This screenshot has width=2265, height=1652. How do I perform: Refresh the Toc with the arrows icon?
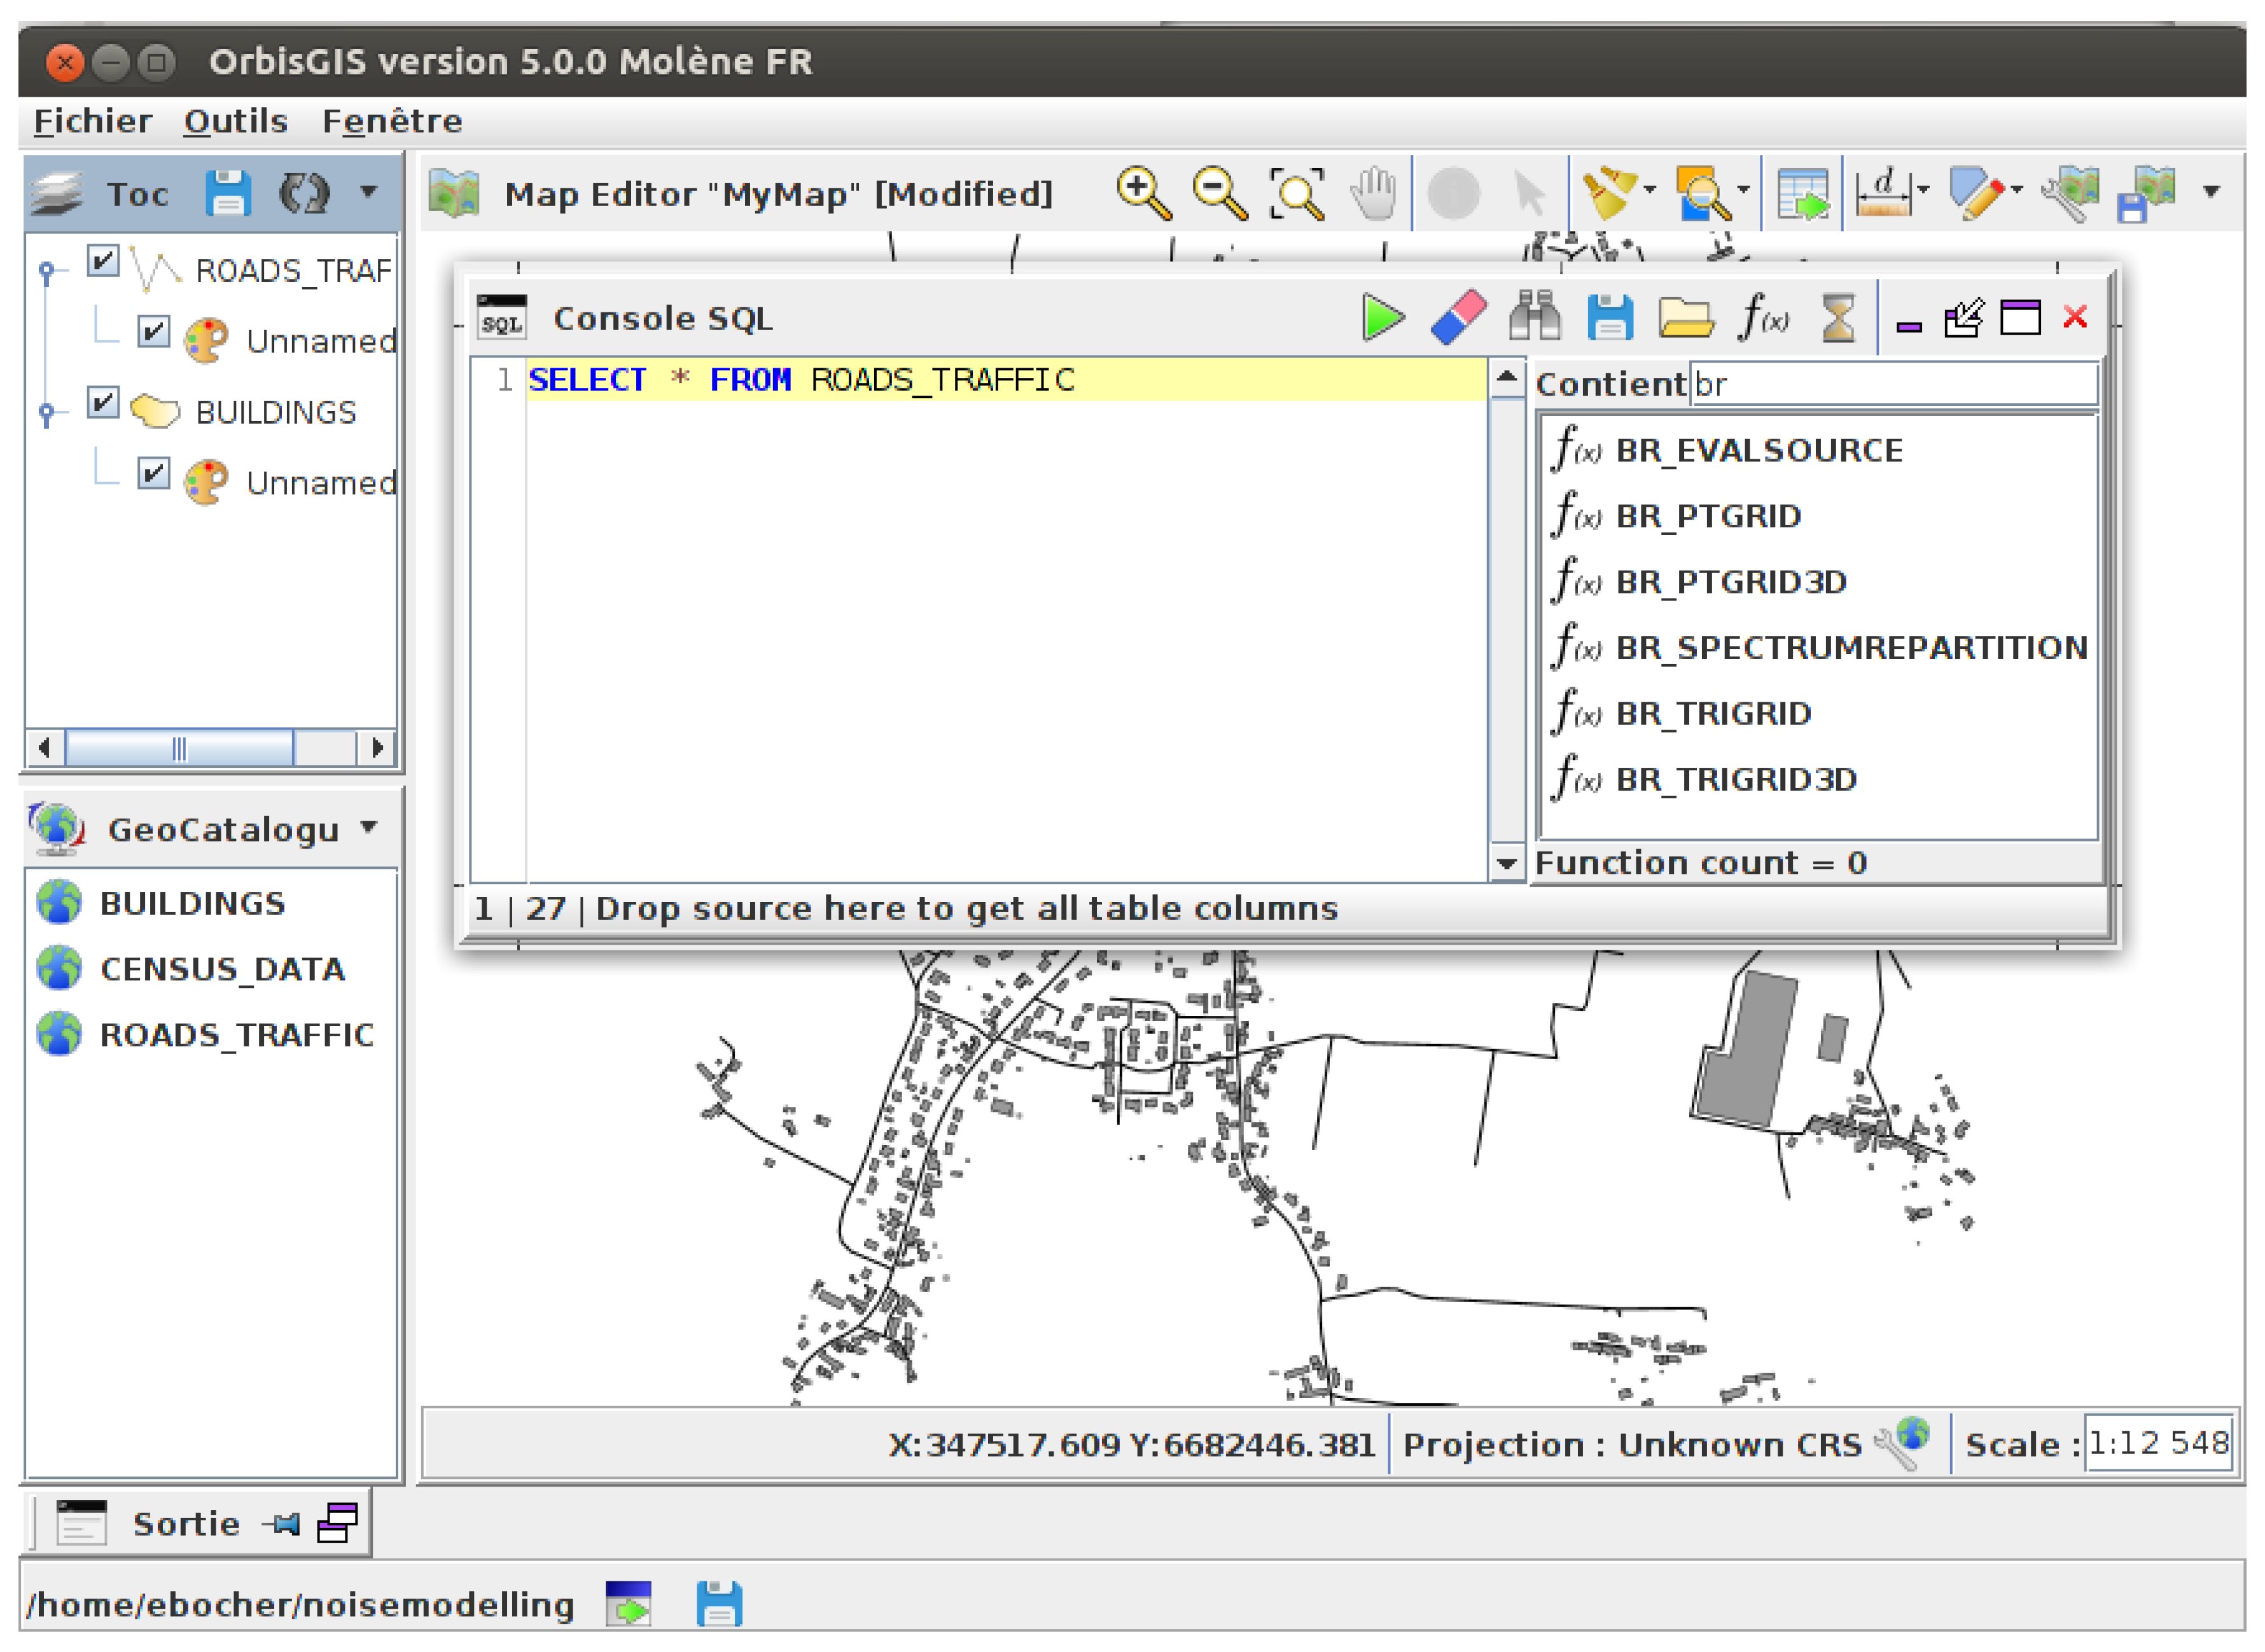click(x=304, y=193)
